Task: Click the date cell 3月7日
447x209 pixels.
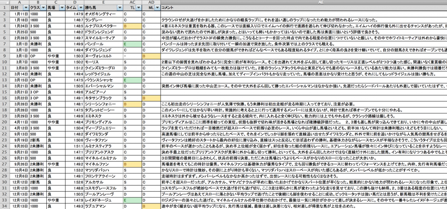Action: [x=19, y=62]
